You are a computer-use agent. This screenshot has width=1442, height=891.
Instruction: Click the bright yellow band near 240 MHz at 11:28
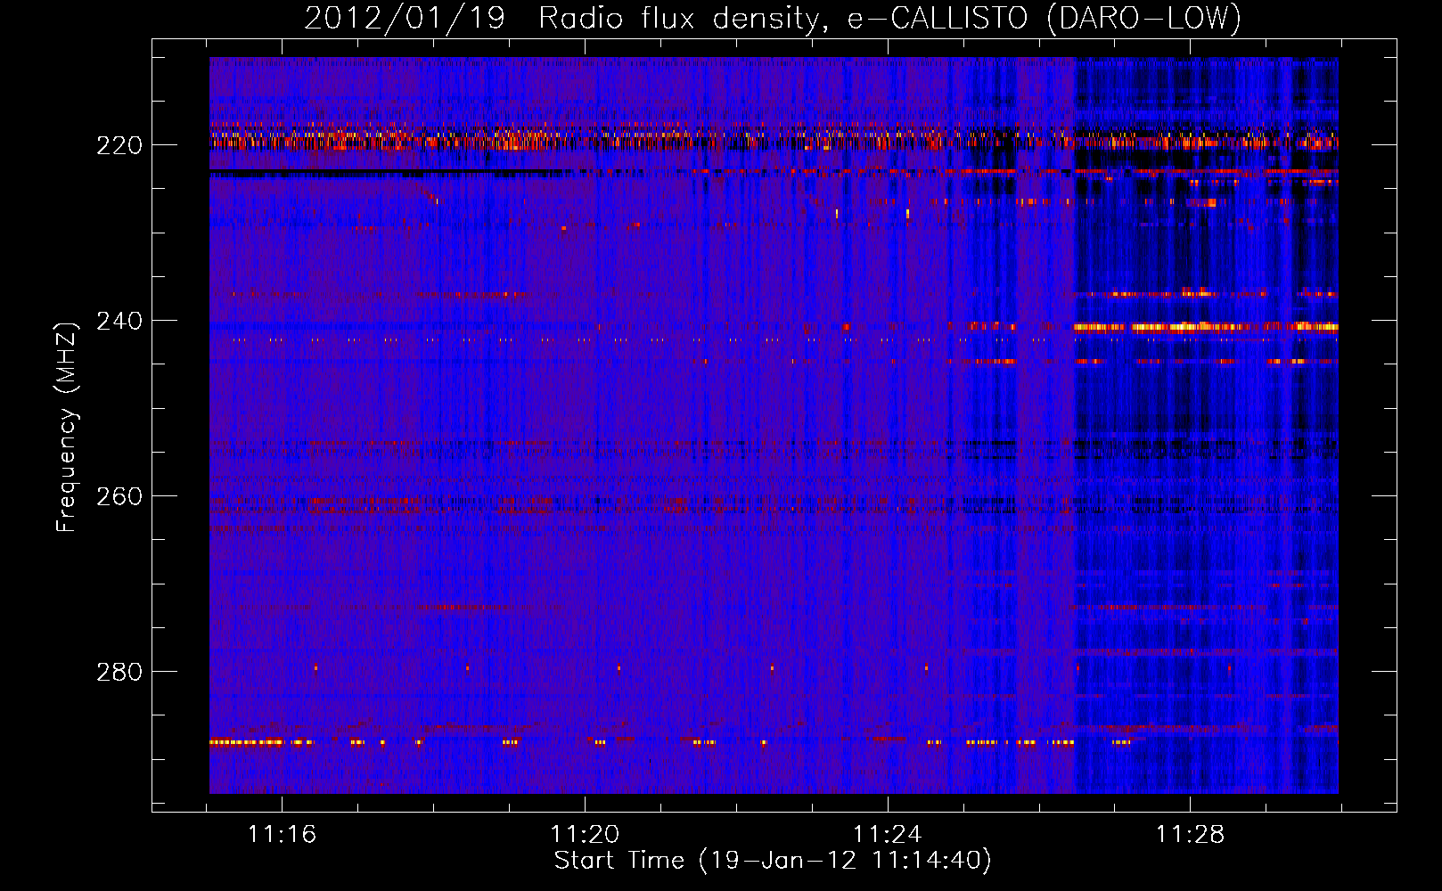pyautogui.click(x=1206, y=327)
